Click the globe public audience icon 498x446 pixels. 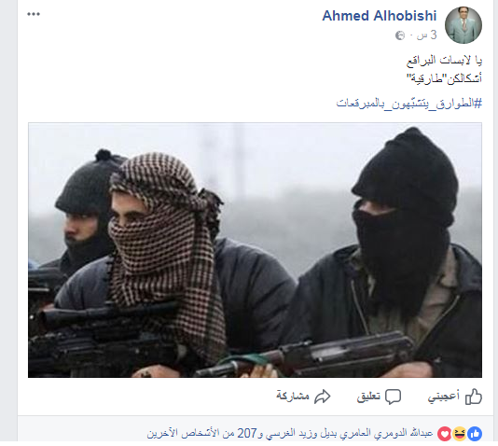[400, 35]
